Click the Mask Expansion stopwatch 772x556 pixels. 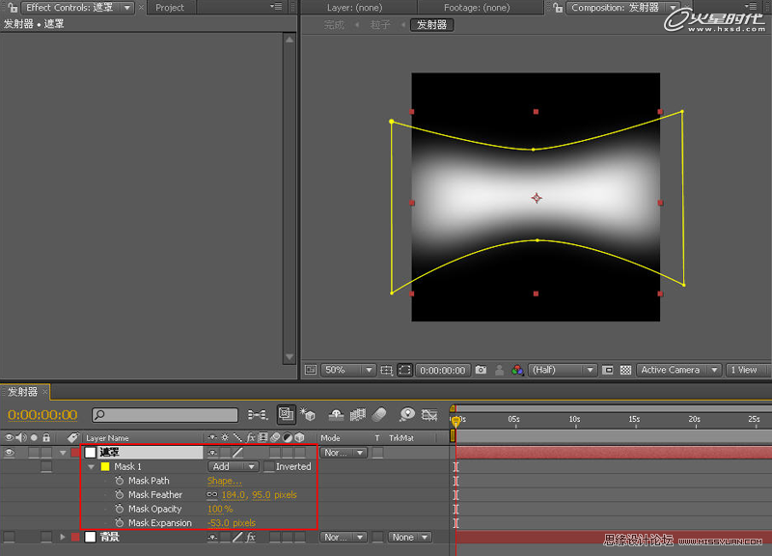(x=119, y=523)
